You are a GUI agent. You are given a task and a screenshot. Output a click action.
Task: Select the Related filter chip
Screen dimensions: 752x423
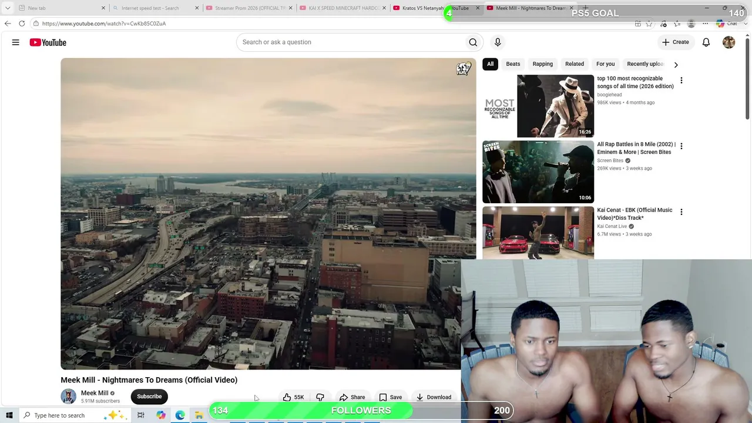click(x=575, y=64)
